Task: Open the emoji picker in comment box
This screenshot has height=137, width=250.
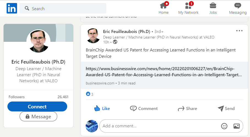Action: point(224,126)
